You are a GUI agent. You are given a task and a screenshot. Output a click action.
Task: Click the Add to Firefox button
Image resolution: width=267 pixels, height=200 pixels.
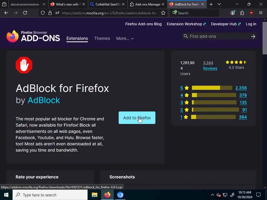coord(137,118)
